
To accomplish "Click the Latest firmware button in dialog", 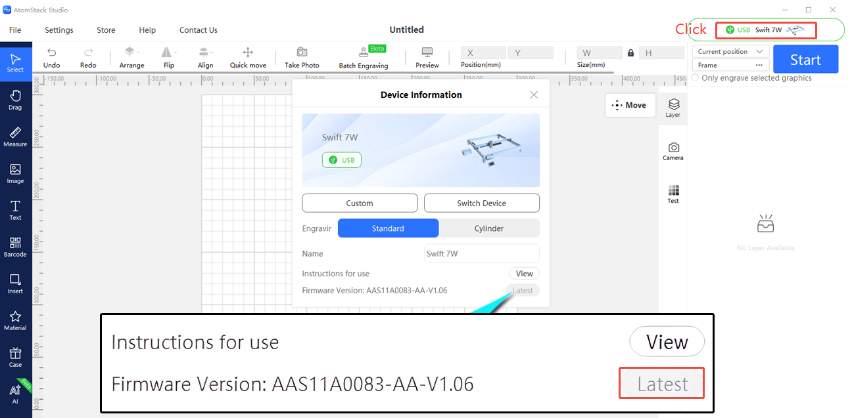I will (523, 291).
